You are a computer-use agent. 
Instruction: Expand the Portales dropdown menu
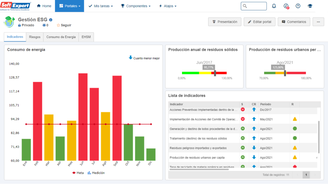pos(70,6)
